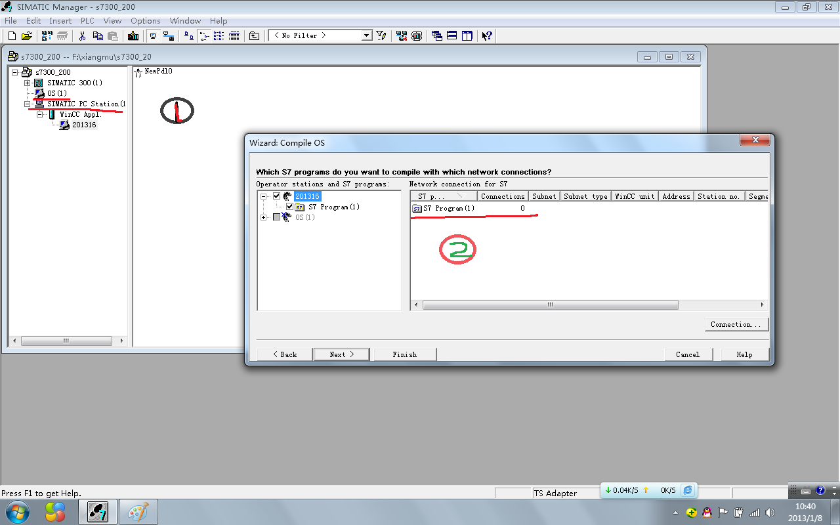Select 201316 under WinCC Appl. in project tree
The height and width of the screenshot is (525, 840).
point(84,125)
